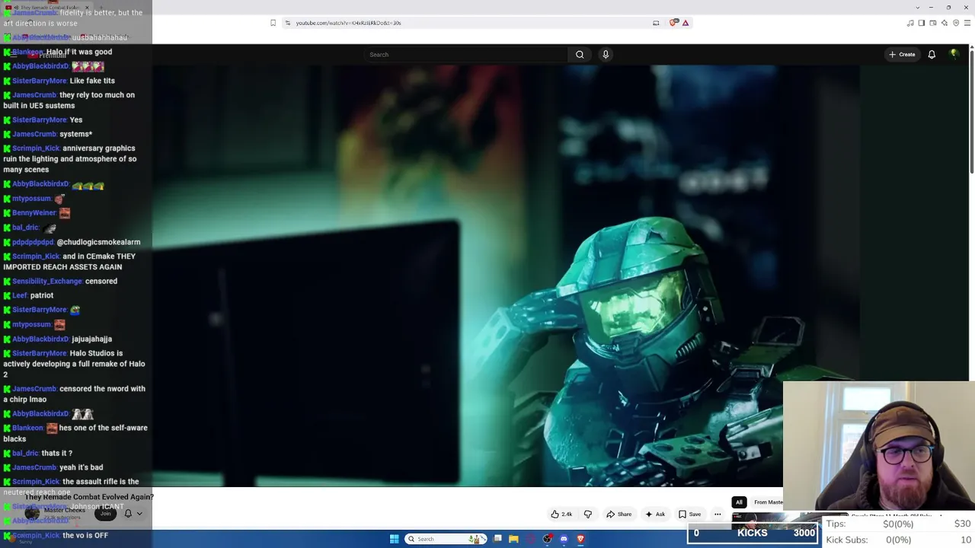The image size is (975, 548).
Task: Click the view site information icon
Action: pos(287,23)
